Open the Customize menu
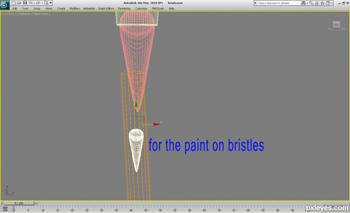Screen dimensions: 350x213 pos(141,9)
